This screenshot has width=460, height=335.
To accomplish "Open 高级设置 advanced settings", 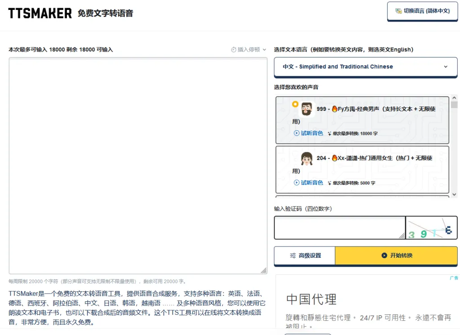I will coord(305,256).
